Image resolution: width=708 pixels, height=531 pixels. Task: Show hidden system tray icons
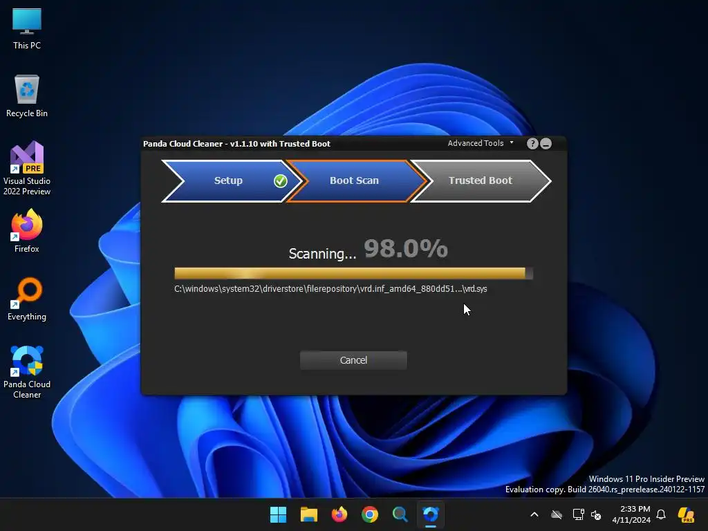(x=534, y=514)
